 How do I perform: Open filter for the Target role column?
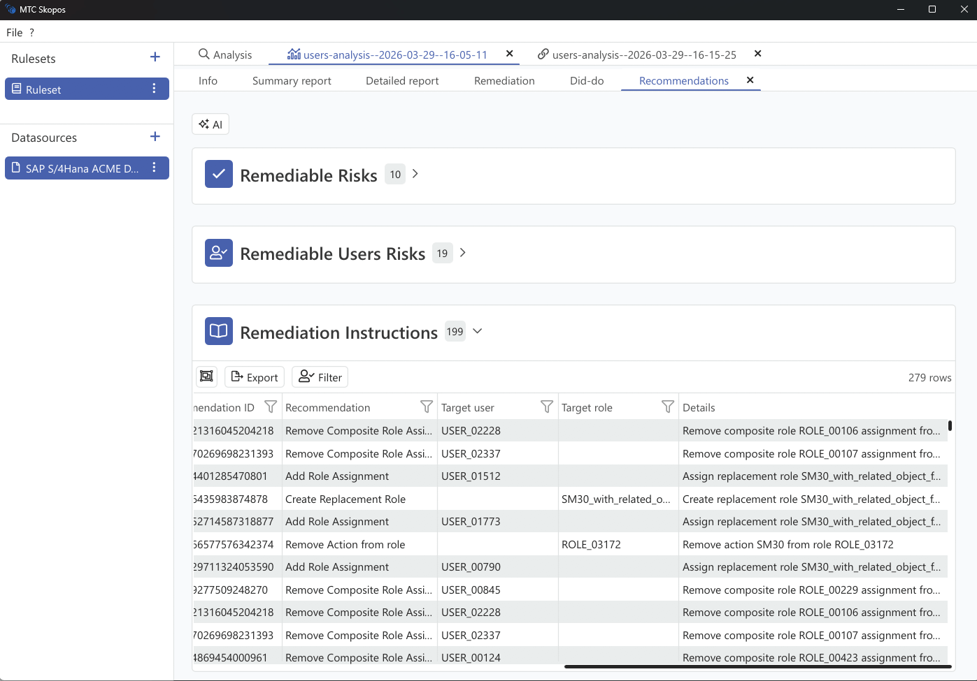[668, 407]
